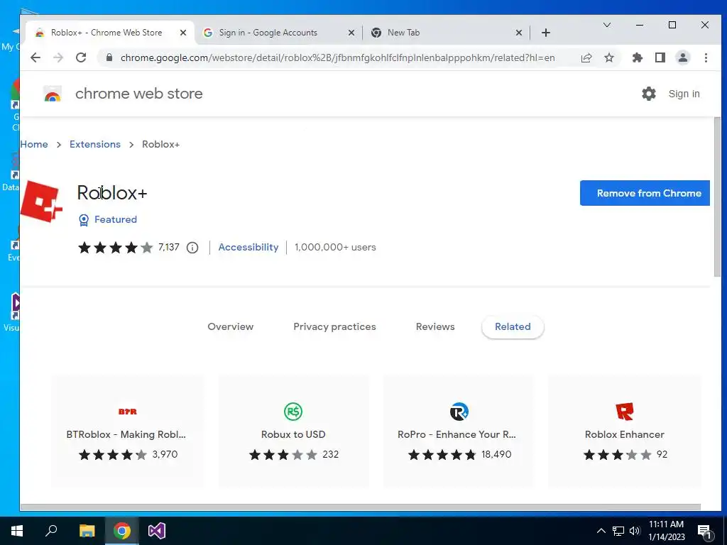Select the Privacy practices tab
The image size is (727, 545).
pyautogui.click(x=335, y=326)
